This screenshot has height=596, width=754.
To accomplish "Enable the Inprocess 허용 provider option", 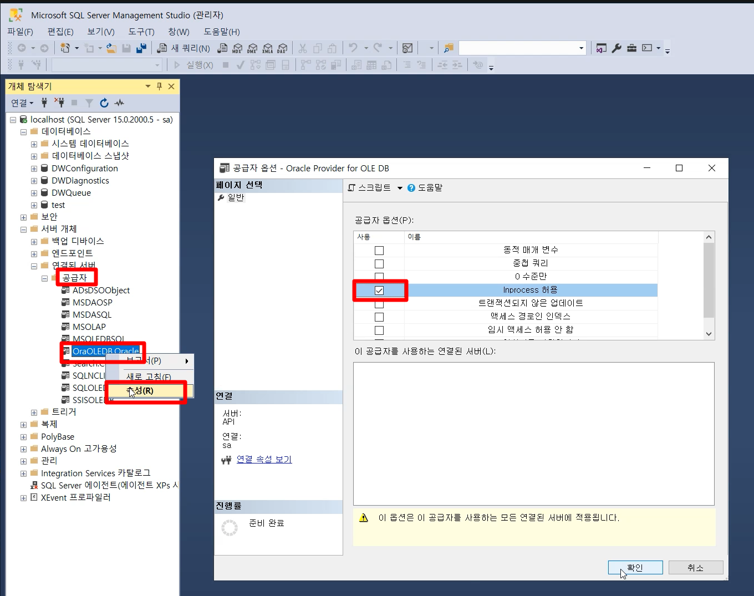I will tap(379, 290).
